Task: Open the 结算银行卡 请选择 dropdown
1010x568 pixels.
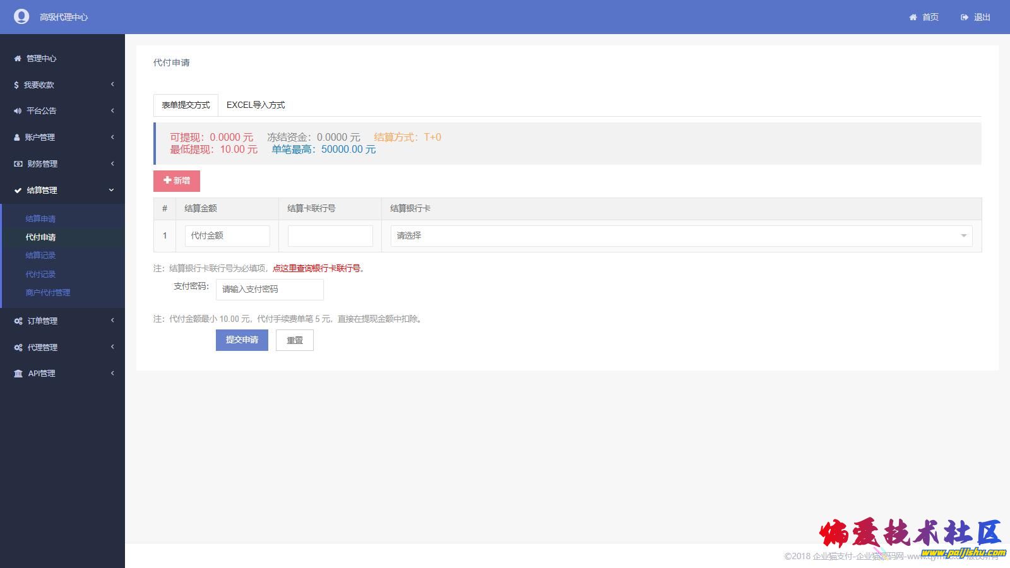Action: (x=680, y=236)
